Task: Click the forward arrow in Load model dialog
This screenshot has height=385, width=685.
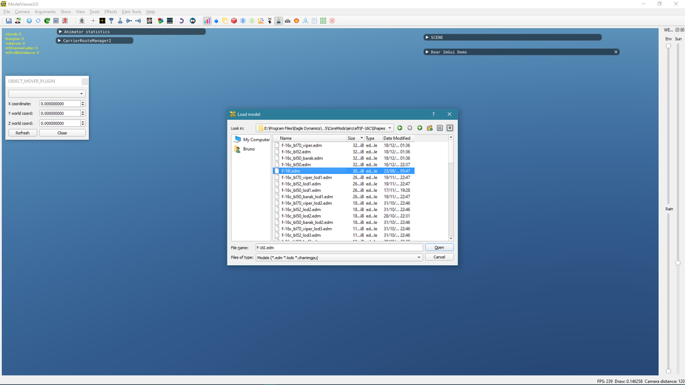Action: point(410,128)
